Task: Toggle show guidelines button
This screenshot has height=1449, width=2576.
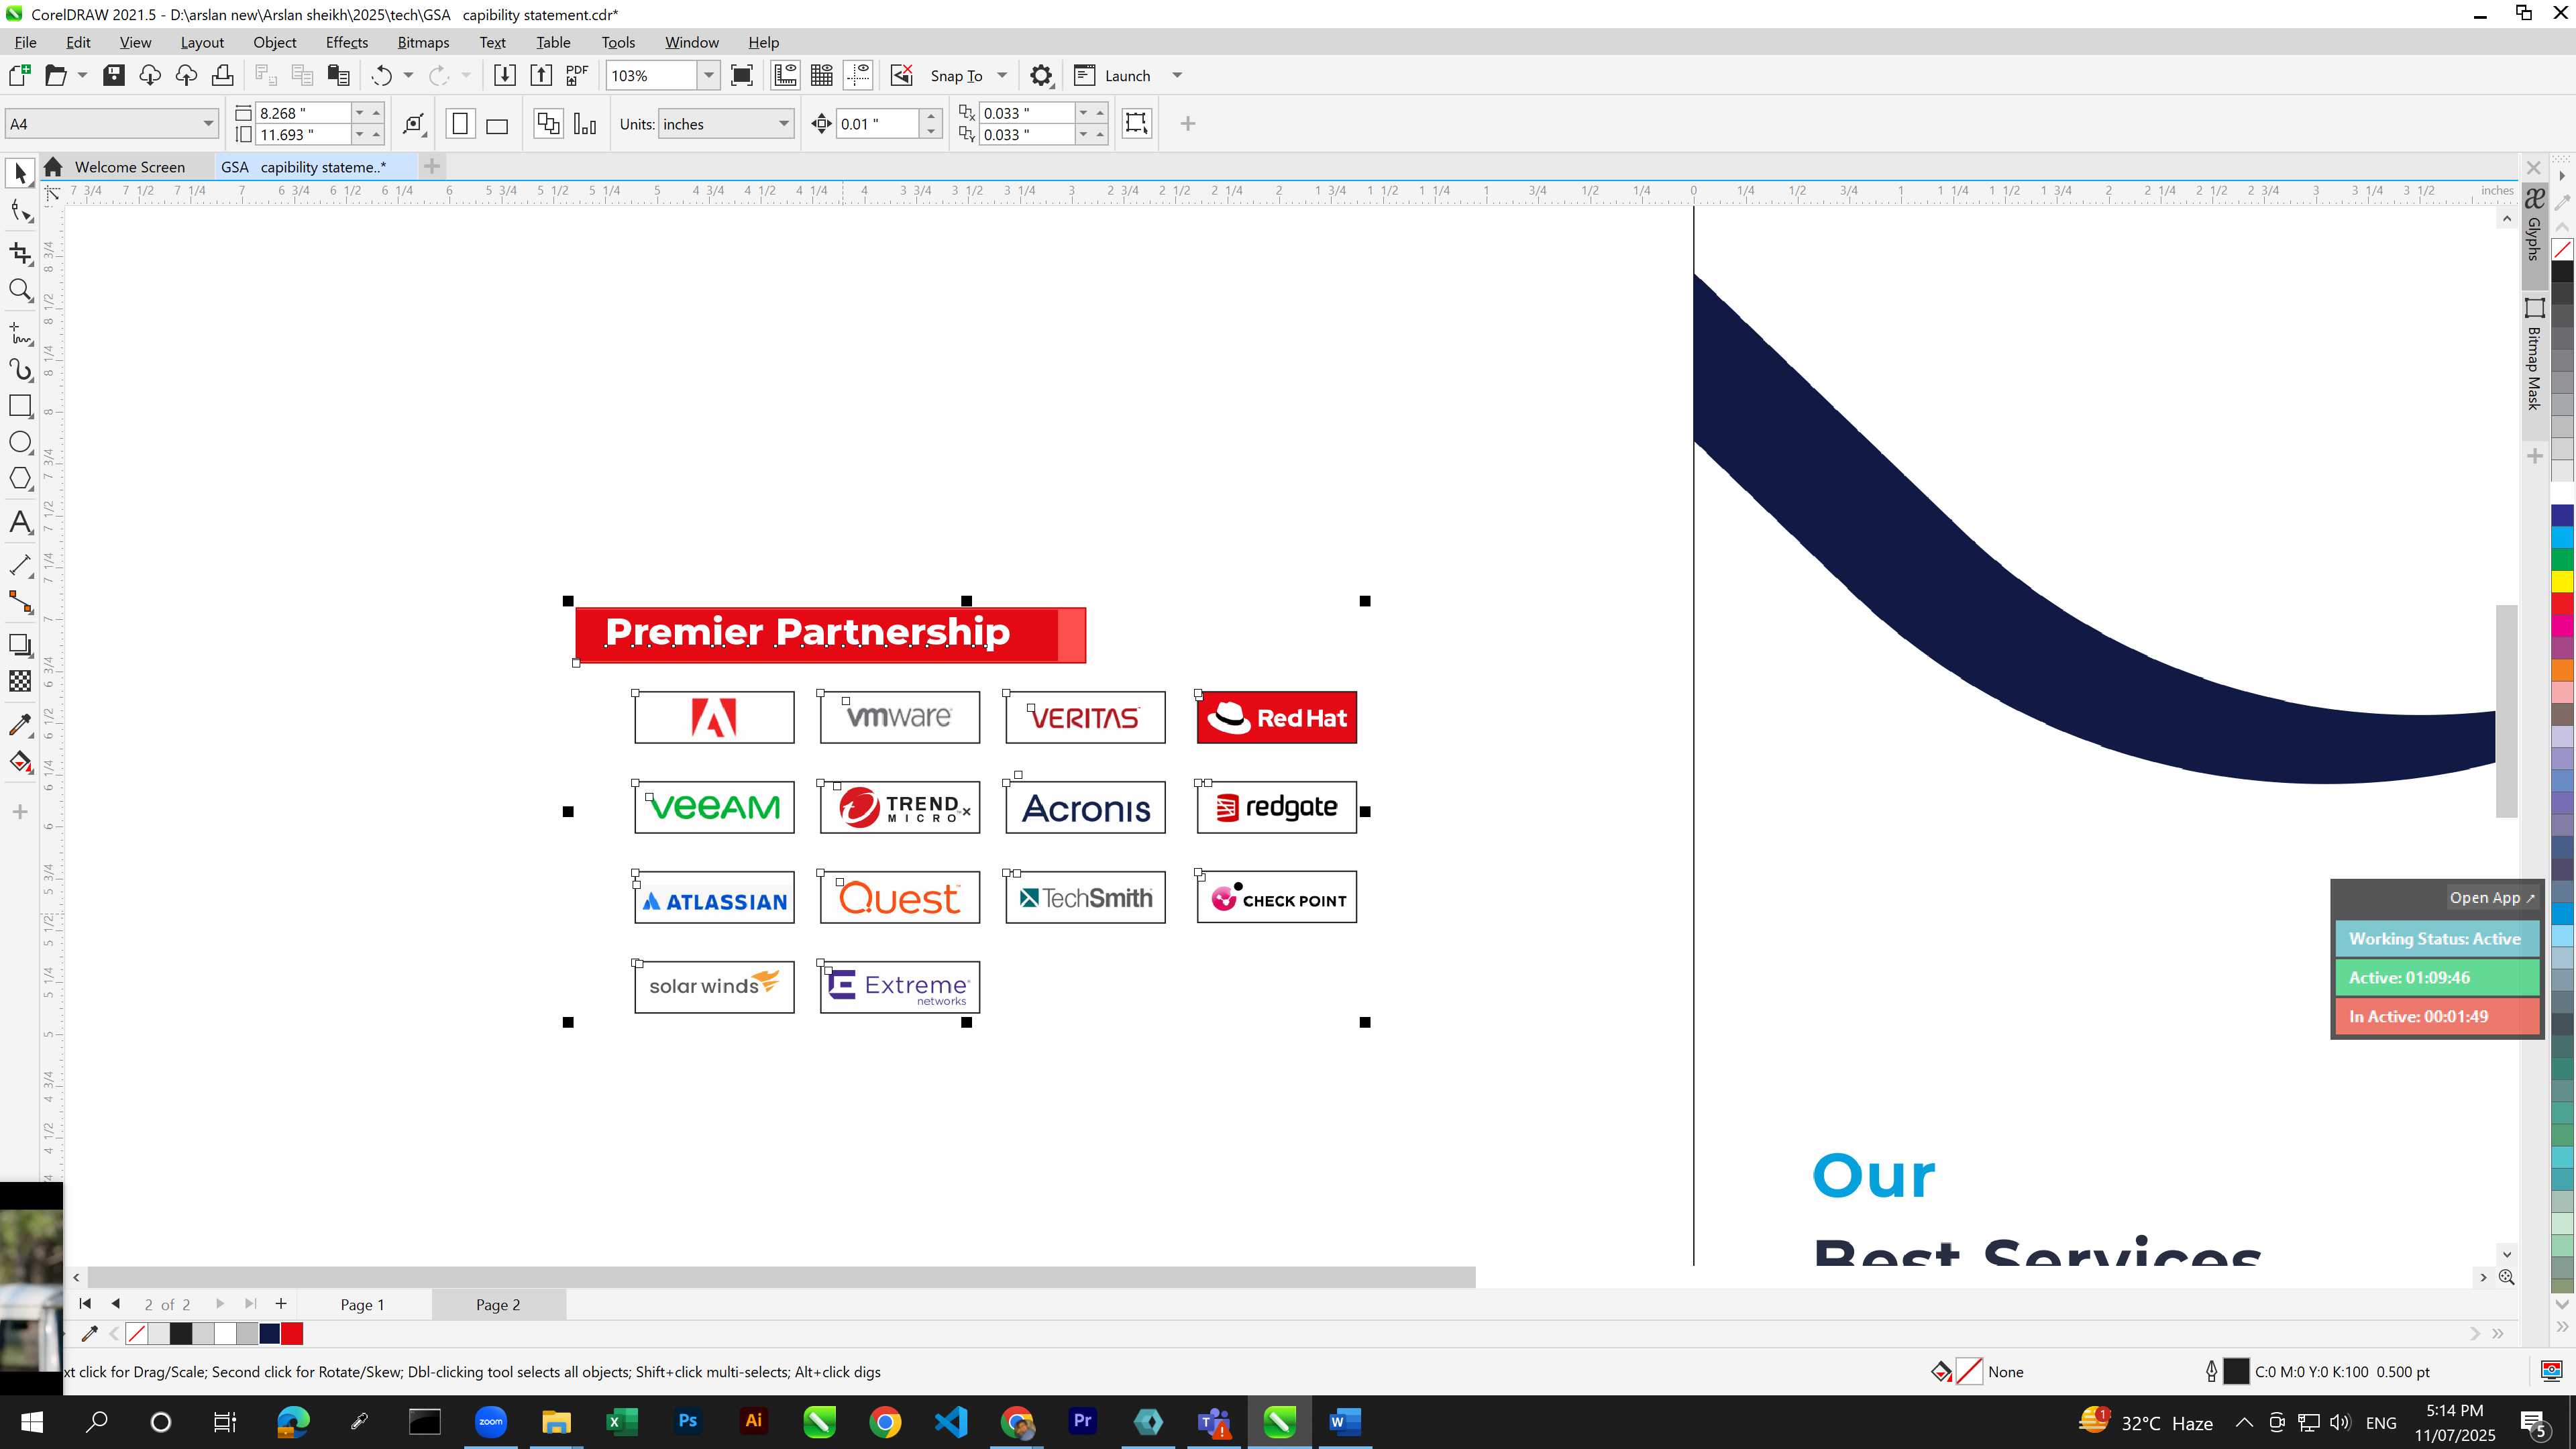Action: click(858, 75)
